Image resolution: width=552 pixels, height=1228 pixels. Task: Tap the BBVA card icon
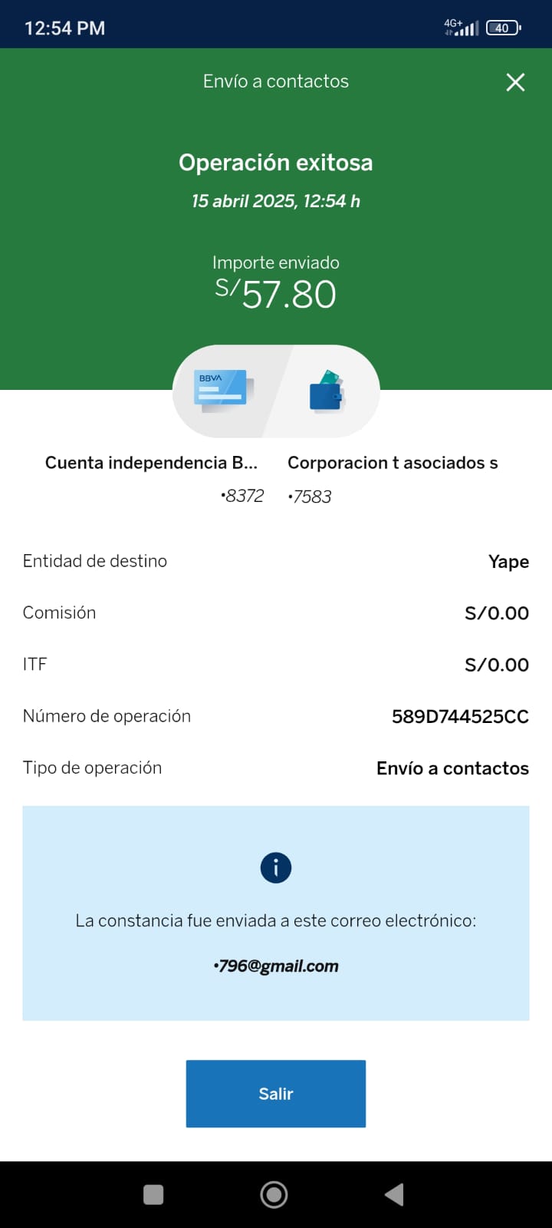tap(224, 391)
